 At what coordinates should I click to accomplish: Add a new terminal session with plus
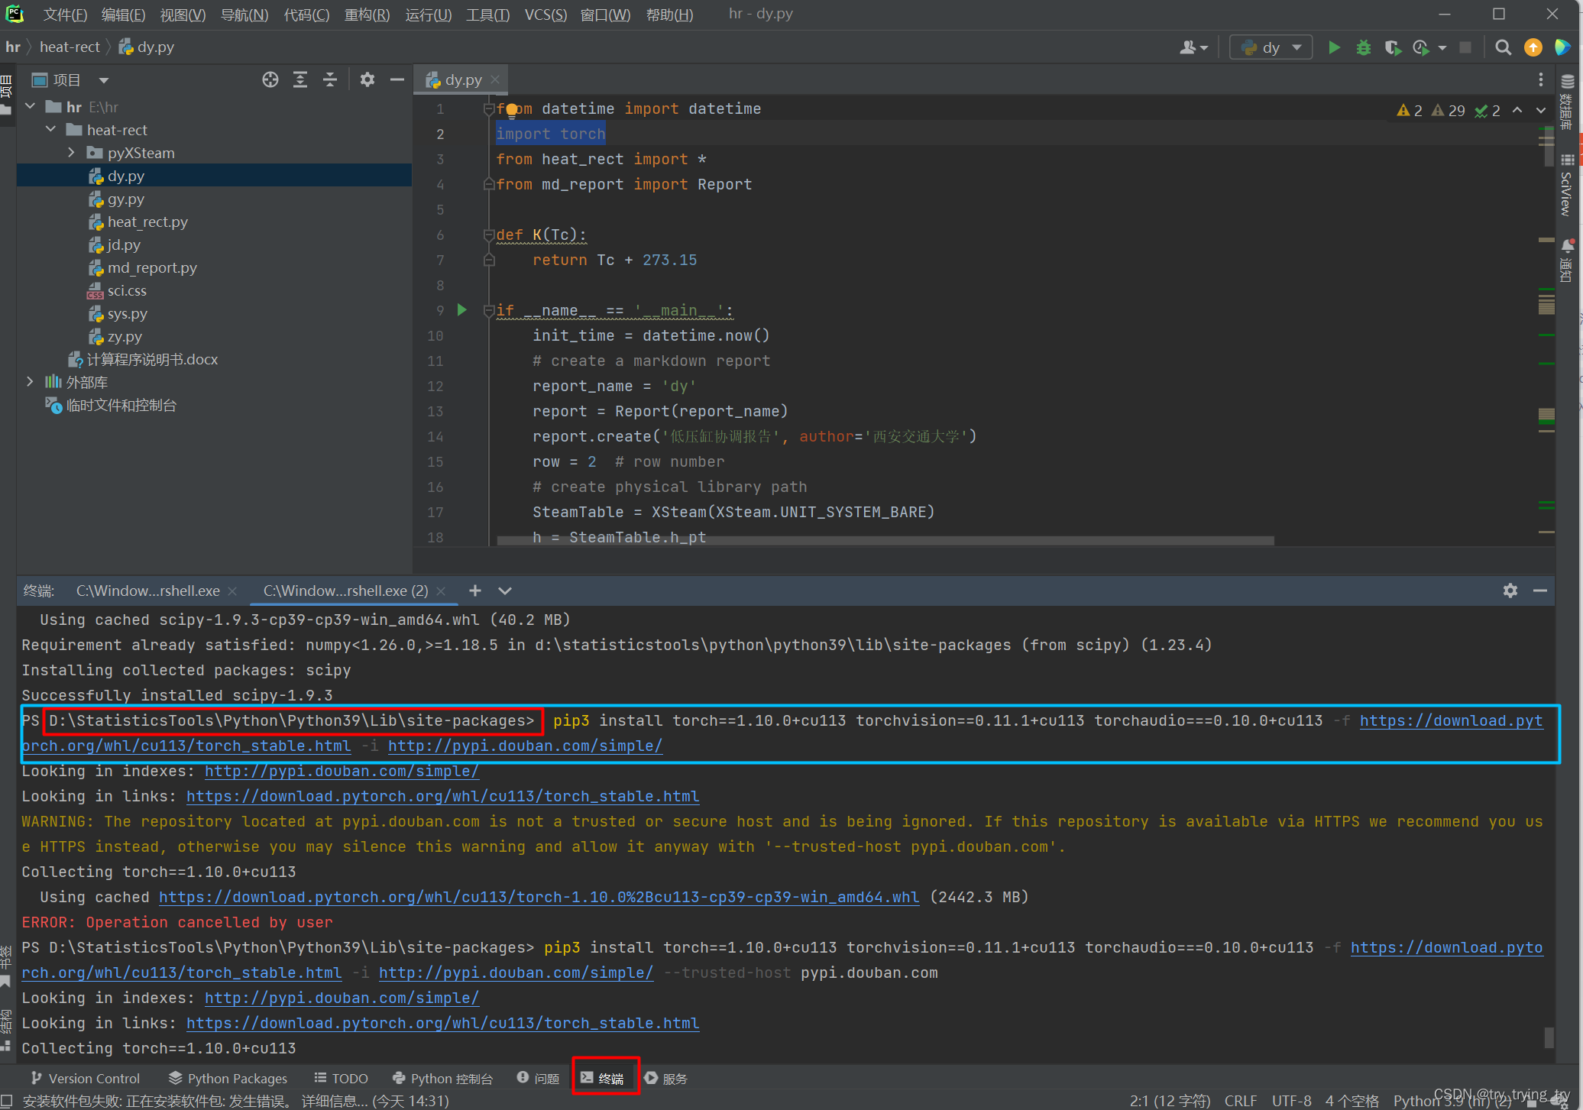pyautogui.click(x=474, y=591)
